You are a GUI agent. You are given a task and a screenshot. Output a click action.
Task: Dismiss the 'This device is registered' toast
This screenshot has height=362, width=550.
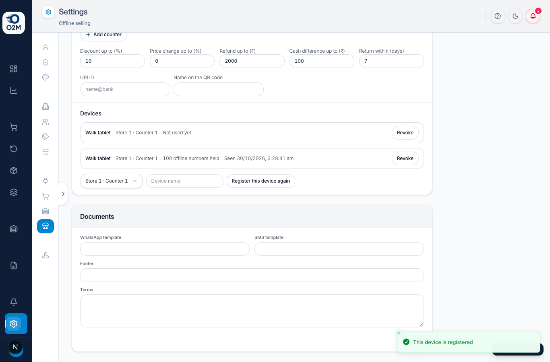point(399,333)
